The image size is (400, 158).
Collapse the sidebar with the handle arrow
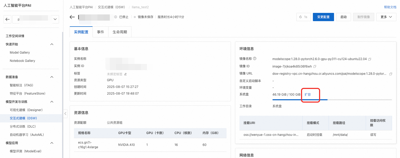point(65,113)
